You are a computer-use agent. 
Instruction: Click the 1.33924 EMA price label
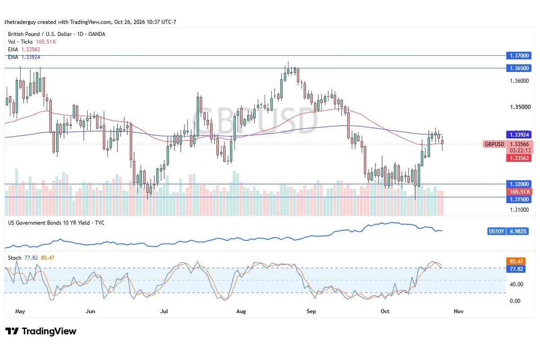click(520, 135)
